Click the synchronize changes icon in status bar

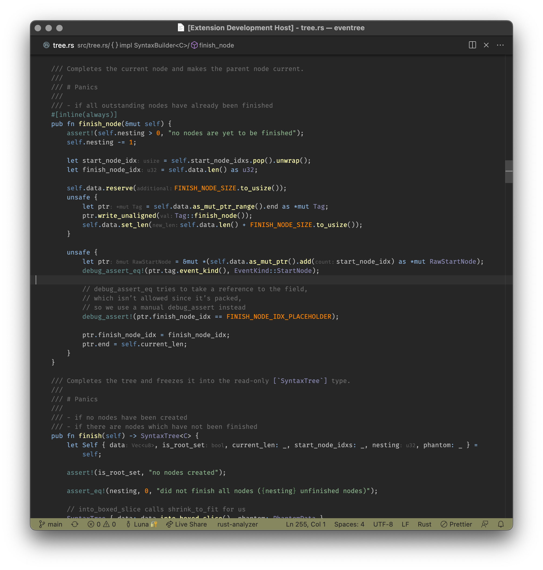[75, 524]
